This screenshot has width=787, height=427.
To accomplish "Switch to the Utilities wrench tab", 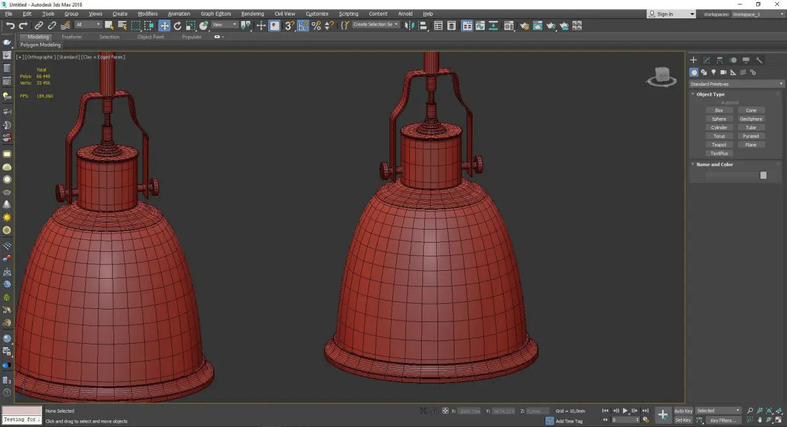I will coord(759,60).
